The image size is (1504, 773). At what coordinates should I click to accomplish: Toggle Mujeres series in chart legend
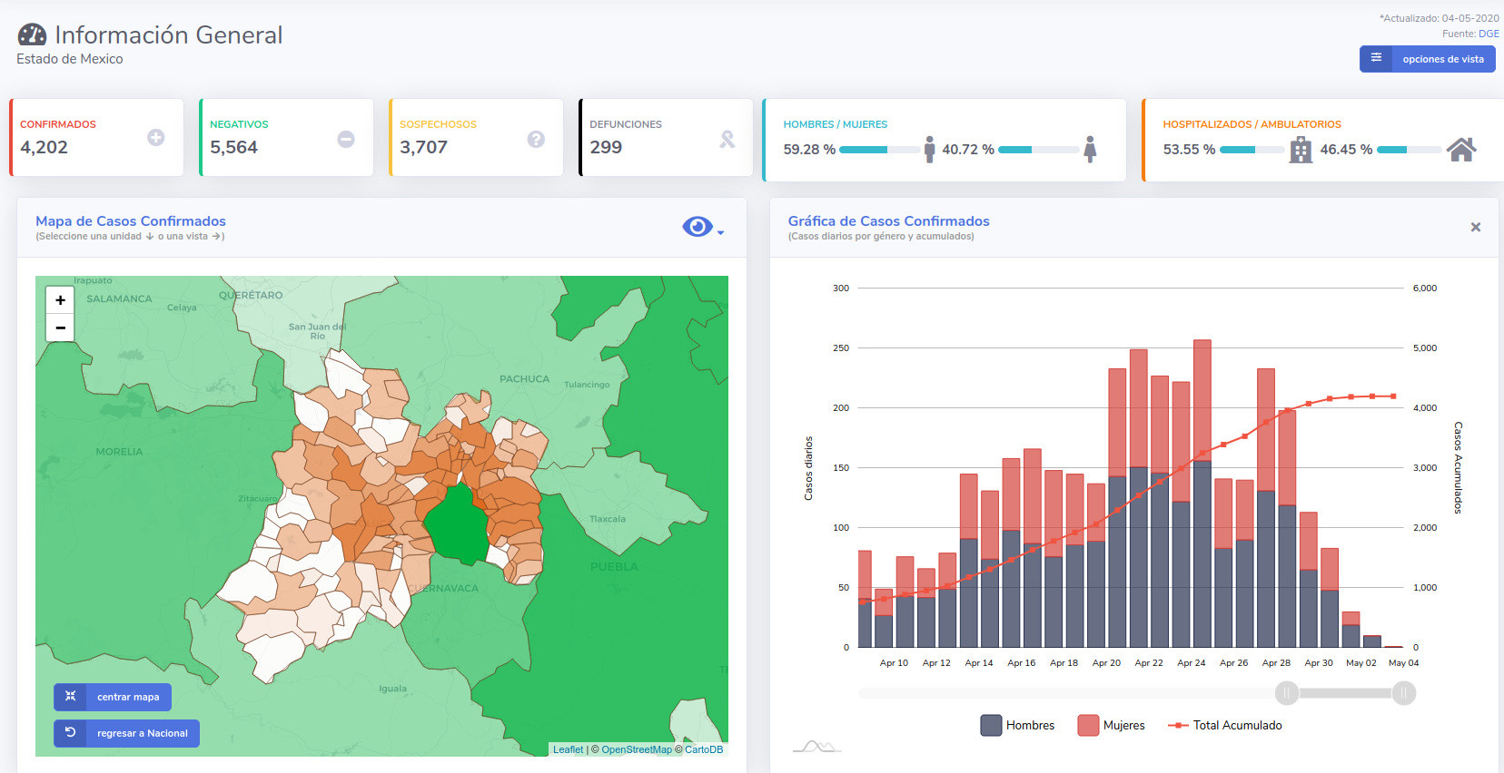(x=1111, y=725)
